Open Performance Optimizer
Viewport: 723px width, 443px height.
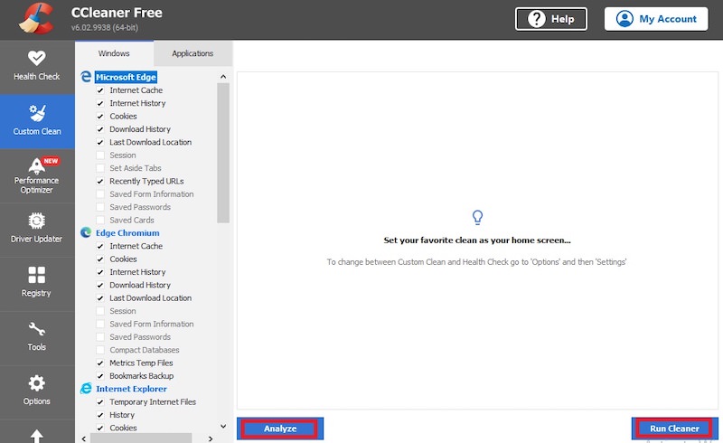(x=37, y=175)
